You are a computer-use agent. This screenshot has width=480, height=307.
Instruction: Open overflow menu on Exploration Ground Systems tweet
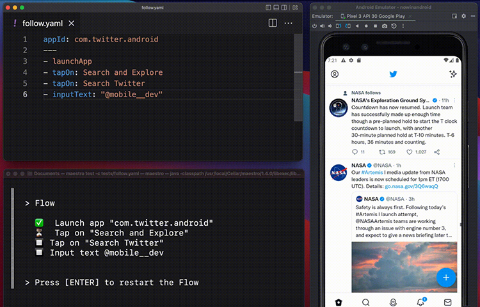pyautogui.click(x=454, y=100)
